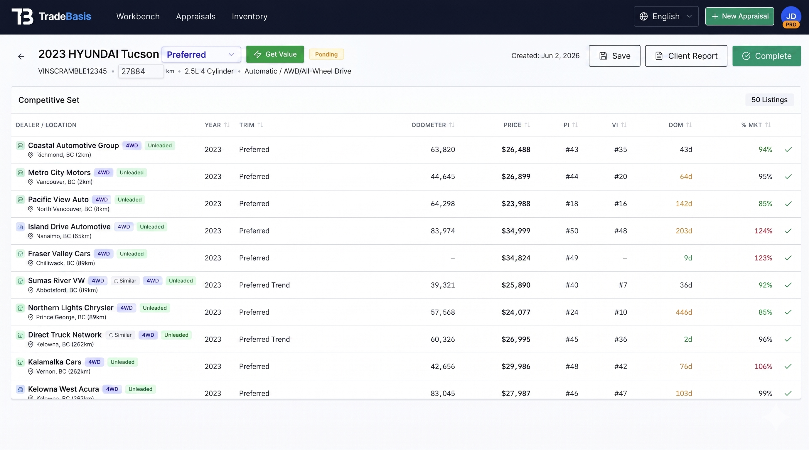This screenshot has height=450, width=809.
Task: Click the location pin beside Abbotsford, BC
Action: [31, 290]
